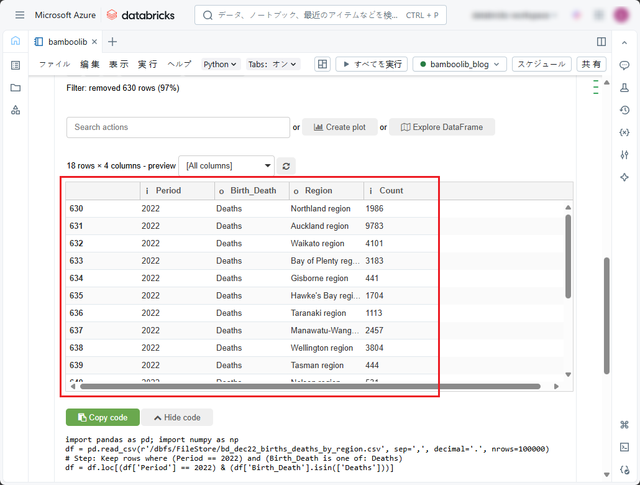Open the ファイル menu

55,64
